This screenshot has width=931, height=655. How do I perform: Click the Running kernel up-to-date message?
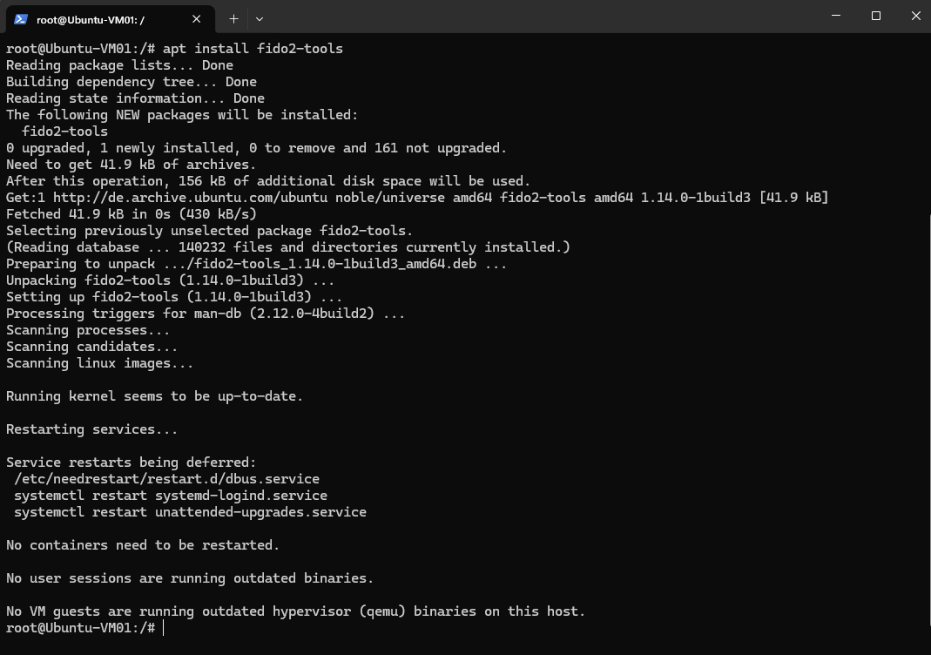(154, 396)
